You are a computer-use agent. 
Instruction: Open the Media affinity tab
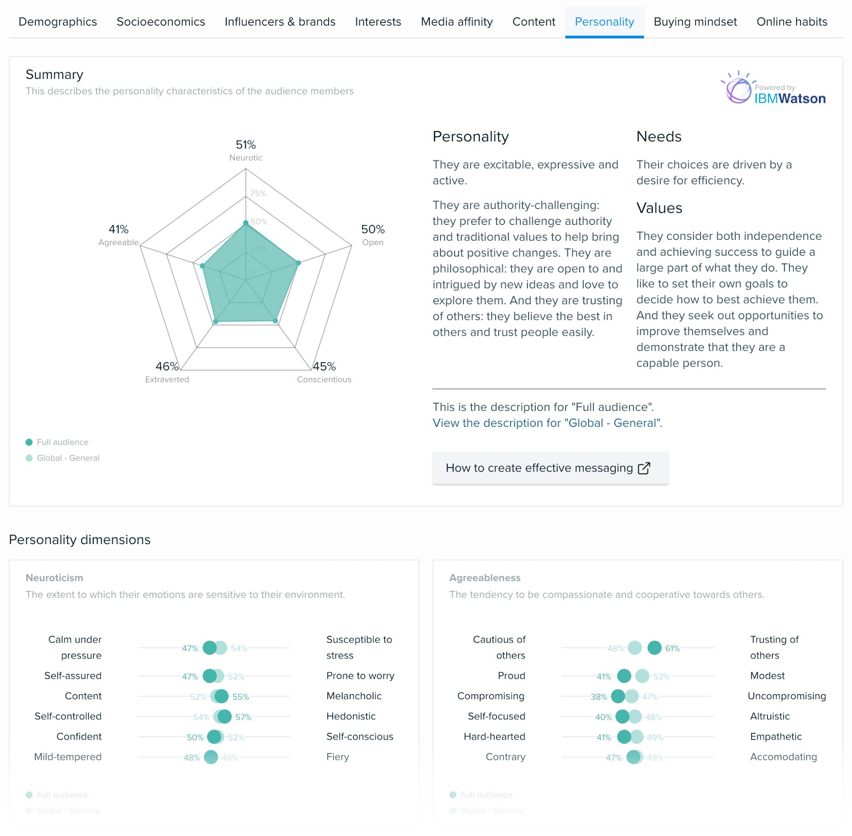tap(456, 22)
